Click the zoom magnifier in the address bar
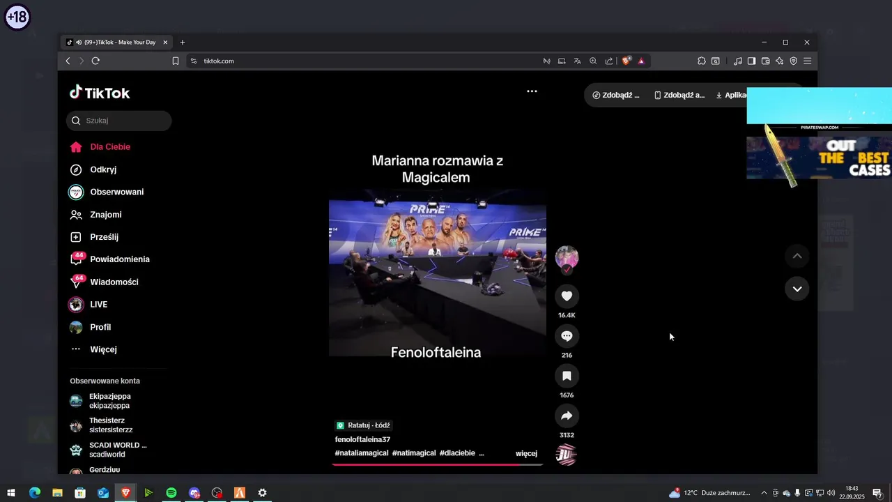 [593, 61]
